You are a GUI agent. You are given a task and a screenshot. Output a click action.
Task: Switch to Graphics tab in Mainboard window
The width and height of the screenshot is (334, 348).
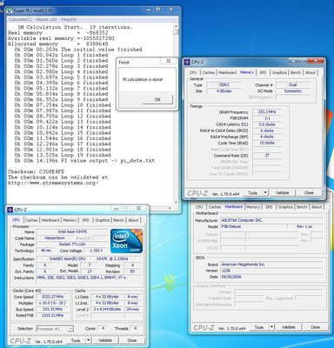(285, 207)
